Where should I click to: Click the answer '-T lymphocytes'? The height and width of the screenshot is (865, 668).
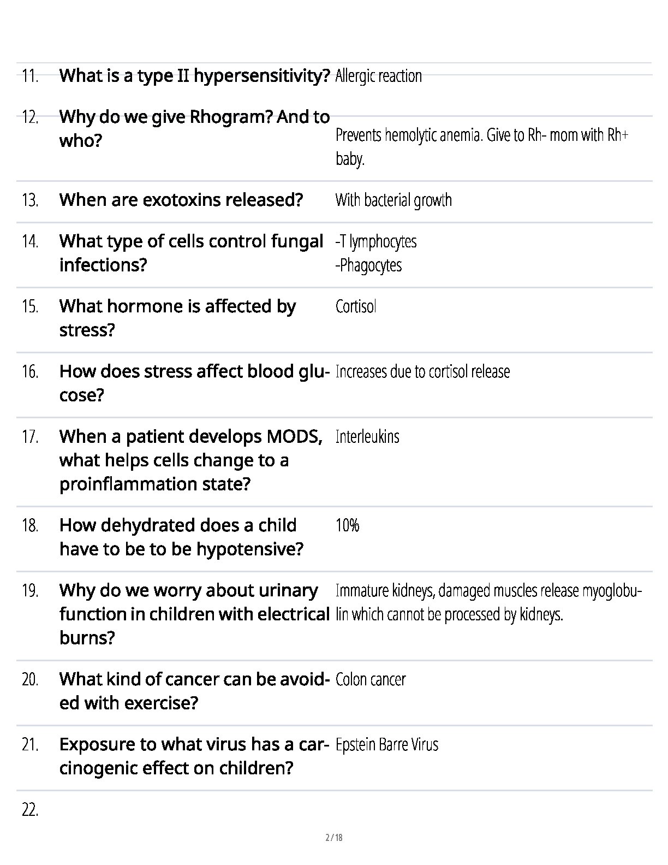[376, 241]
